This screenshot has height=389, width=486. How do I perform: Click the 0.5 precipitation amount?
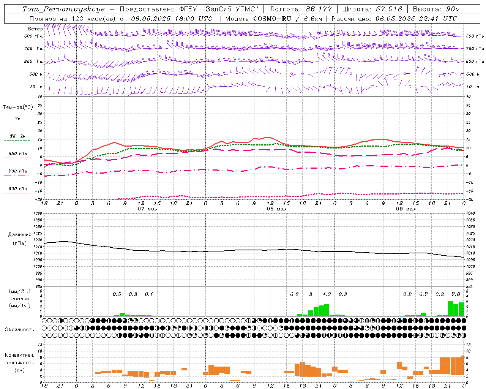(x=117, y=294)
